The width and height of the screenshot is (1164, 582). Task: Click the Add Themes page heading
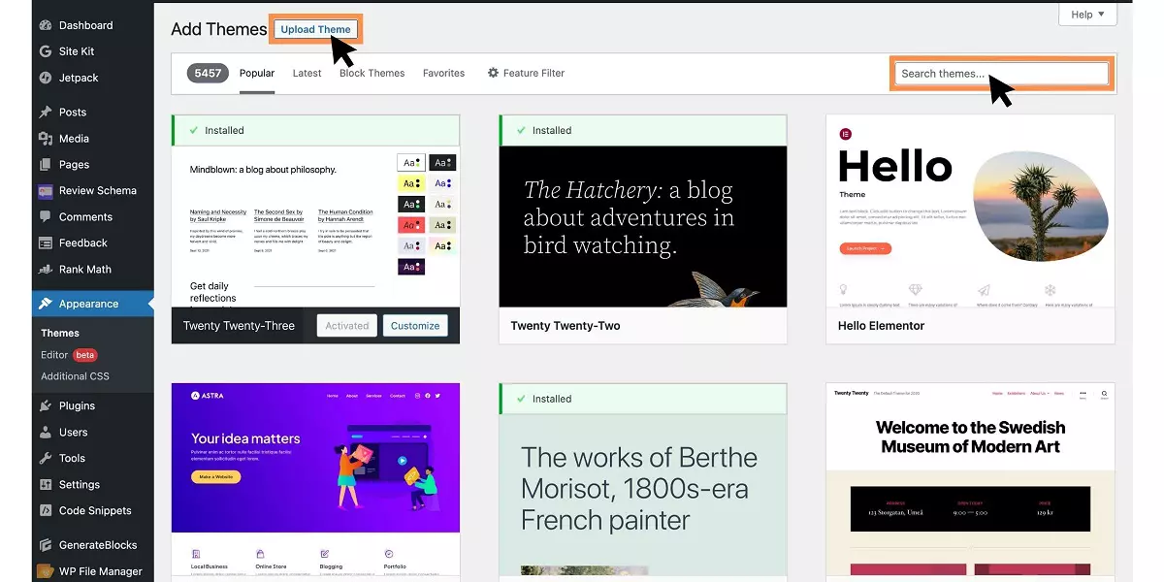point(219,29)
